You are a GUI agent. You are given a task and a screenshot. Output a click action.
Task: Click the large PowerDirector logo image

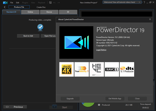[x=76, y=42]
